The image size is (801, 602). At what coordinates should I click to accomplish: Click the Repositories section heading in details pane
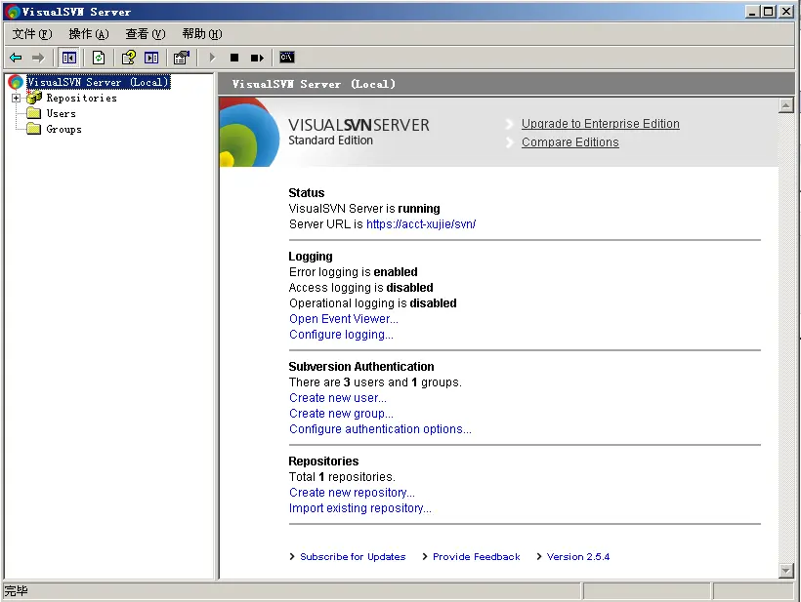pos(323,462)
